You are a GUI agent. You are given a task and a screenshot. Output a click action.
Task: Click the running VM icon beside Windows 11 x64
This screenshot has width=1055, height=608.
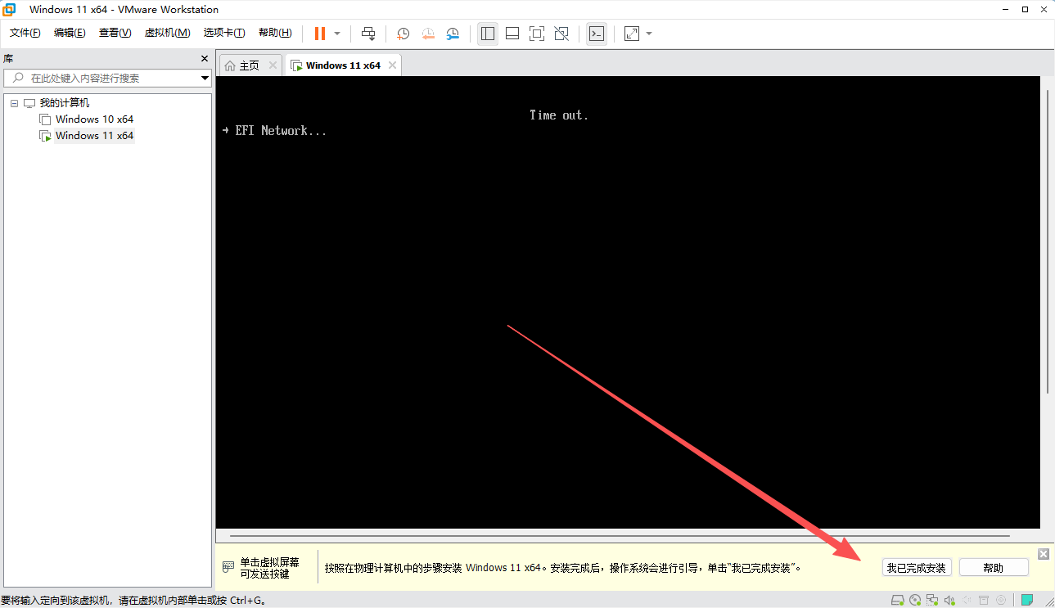coord(46,136)
